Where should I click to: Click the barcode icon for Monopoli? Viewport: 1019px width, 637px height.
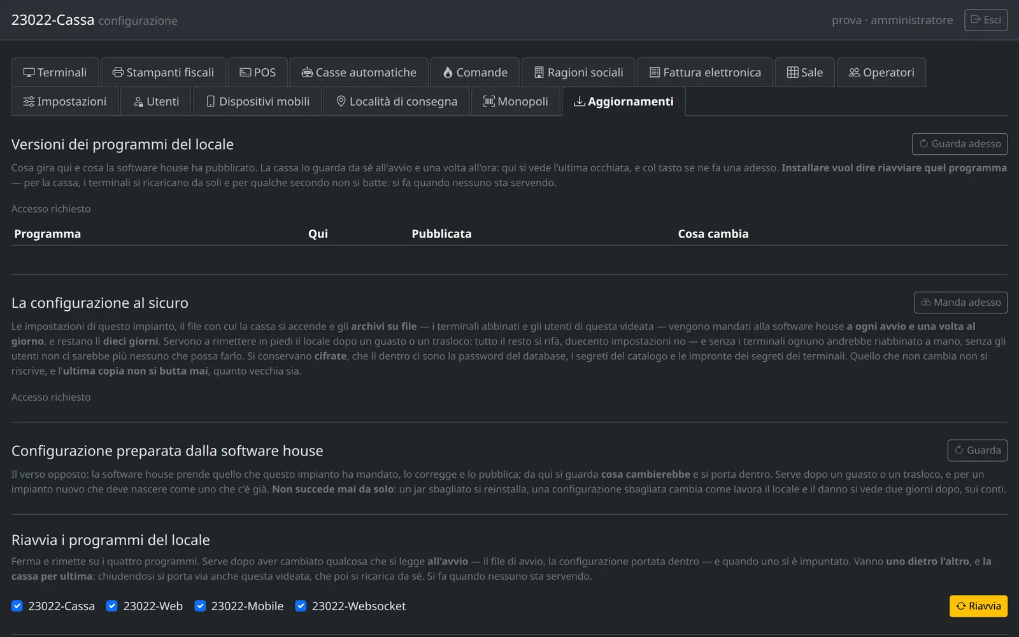pos(488,101)
